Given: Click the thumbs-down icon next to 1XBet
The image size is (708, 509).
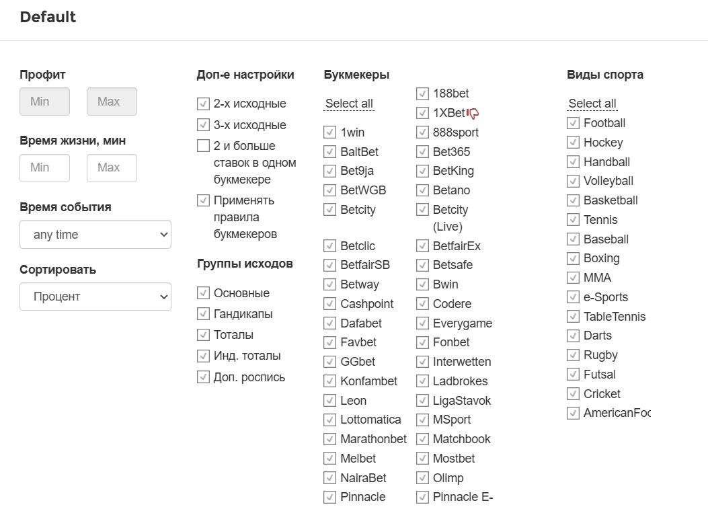Looking at the screenshot, I should pos(473,113).
